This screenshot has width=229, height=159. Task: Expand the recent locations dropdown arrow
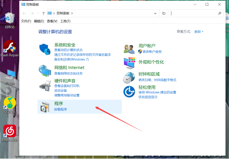[x=38, y=13]
